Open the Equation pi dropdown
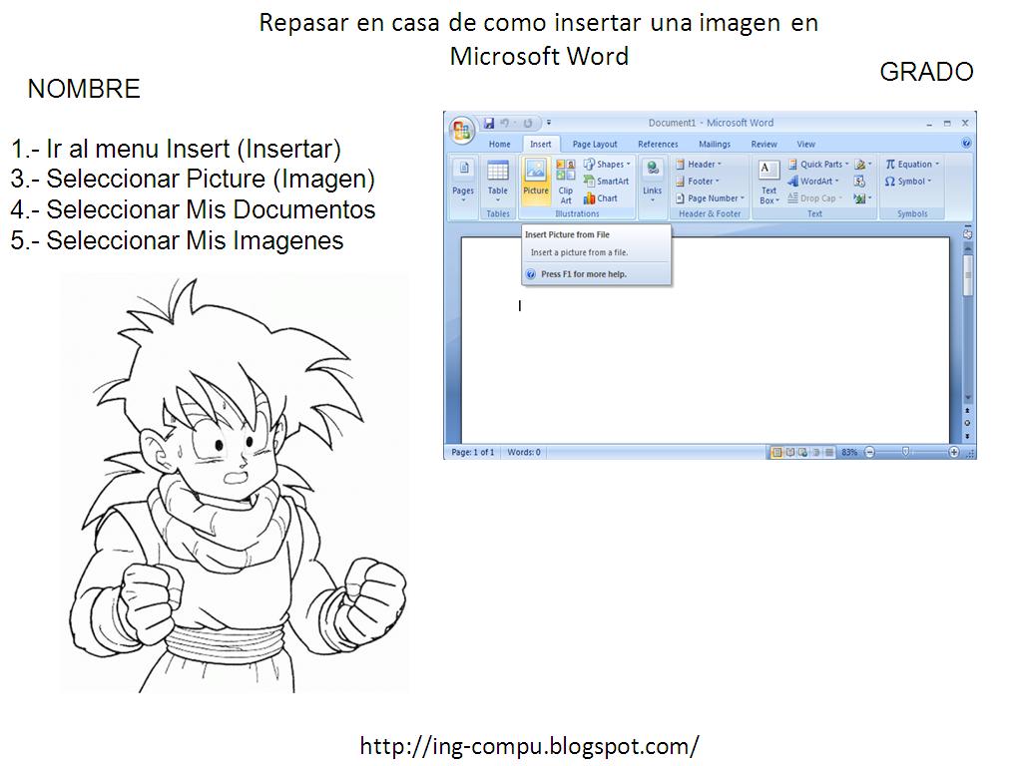The image size is (1022, 766). (912, 165)
